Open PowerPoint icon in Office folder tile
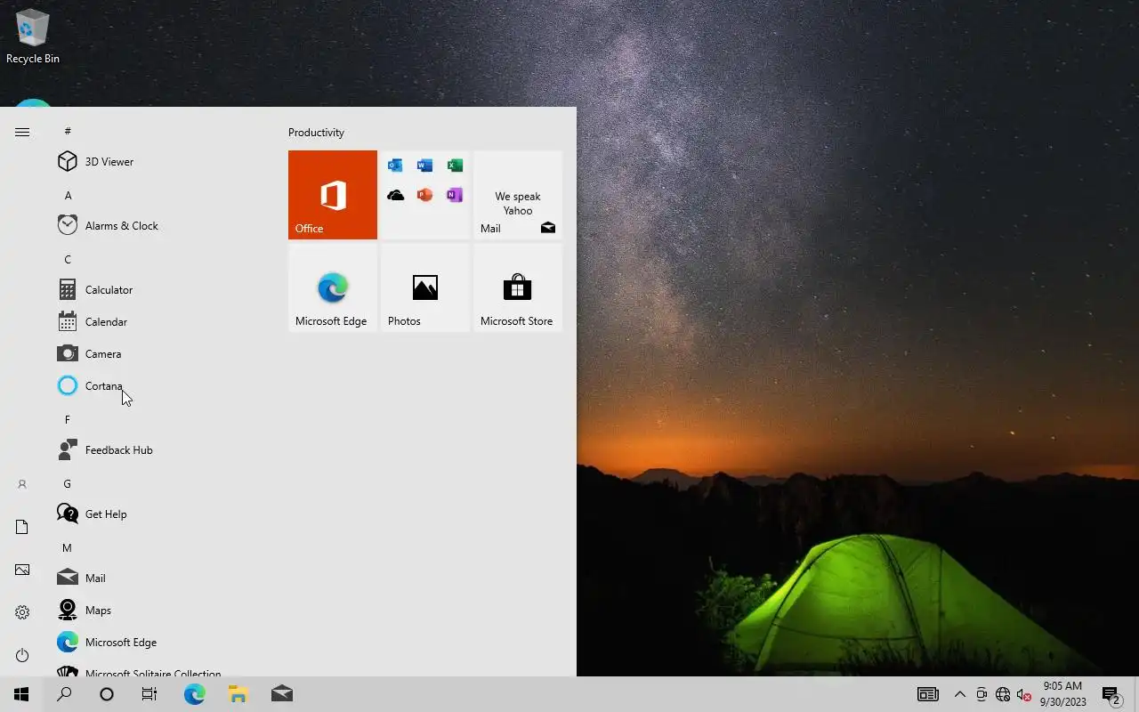 point(424,195)
